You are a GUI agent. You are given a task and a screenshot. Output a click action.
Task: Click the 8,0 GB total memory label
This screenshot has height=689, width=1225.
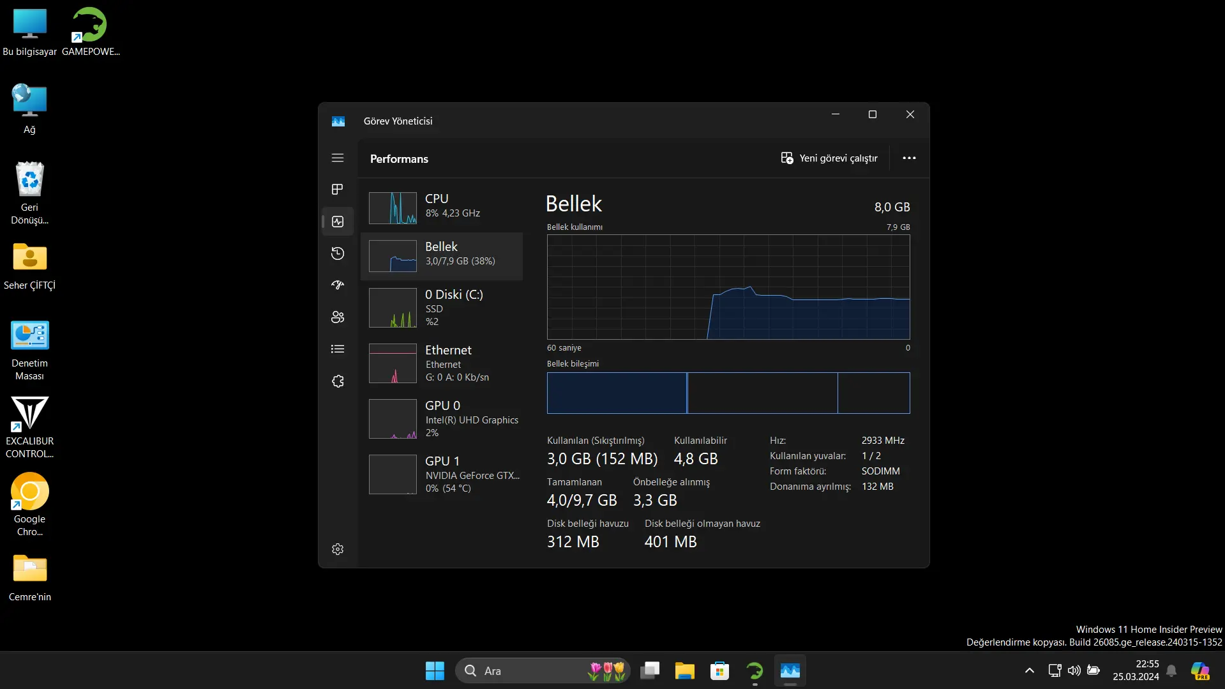pos(892,207)
